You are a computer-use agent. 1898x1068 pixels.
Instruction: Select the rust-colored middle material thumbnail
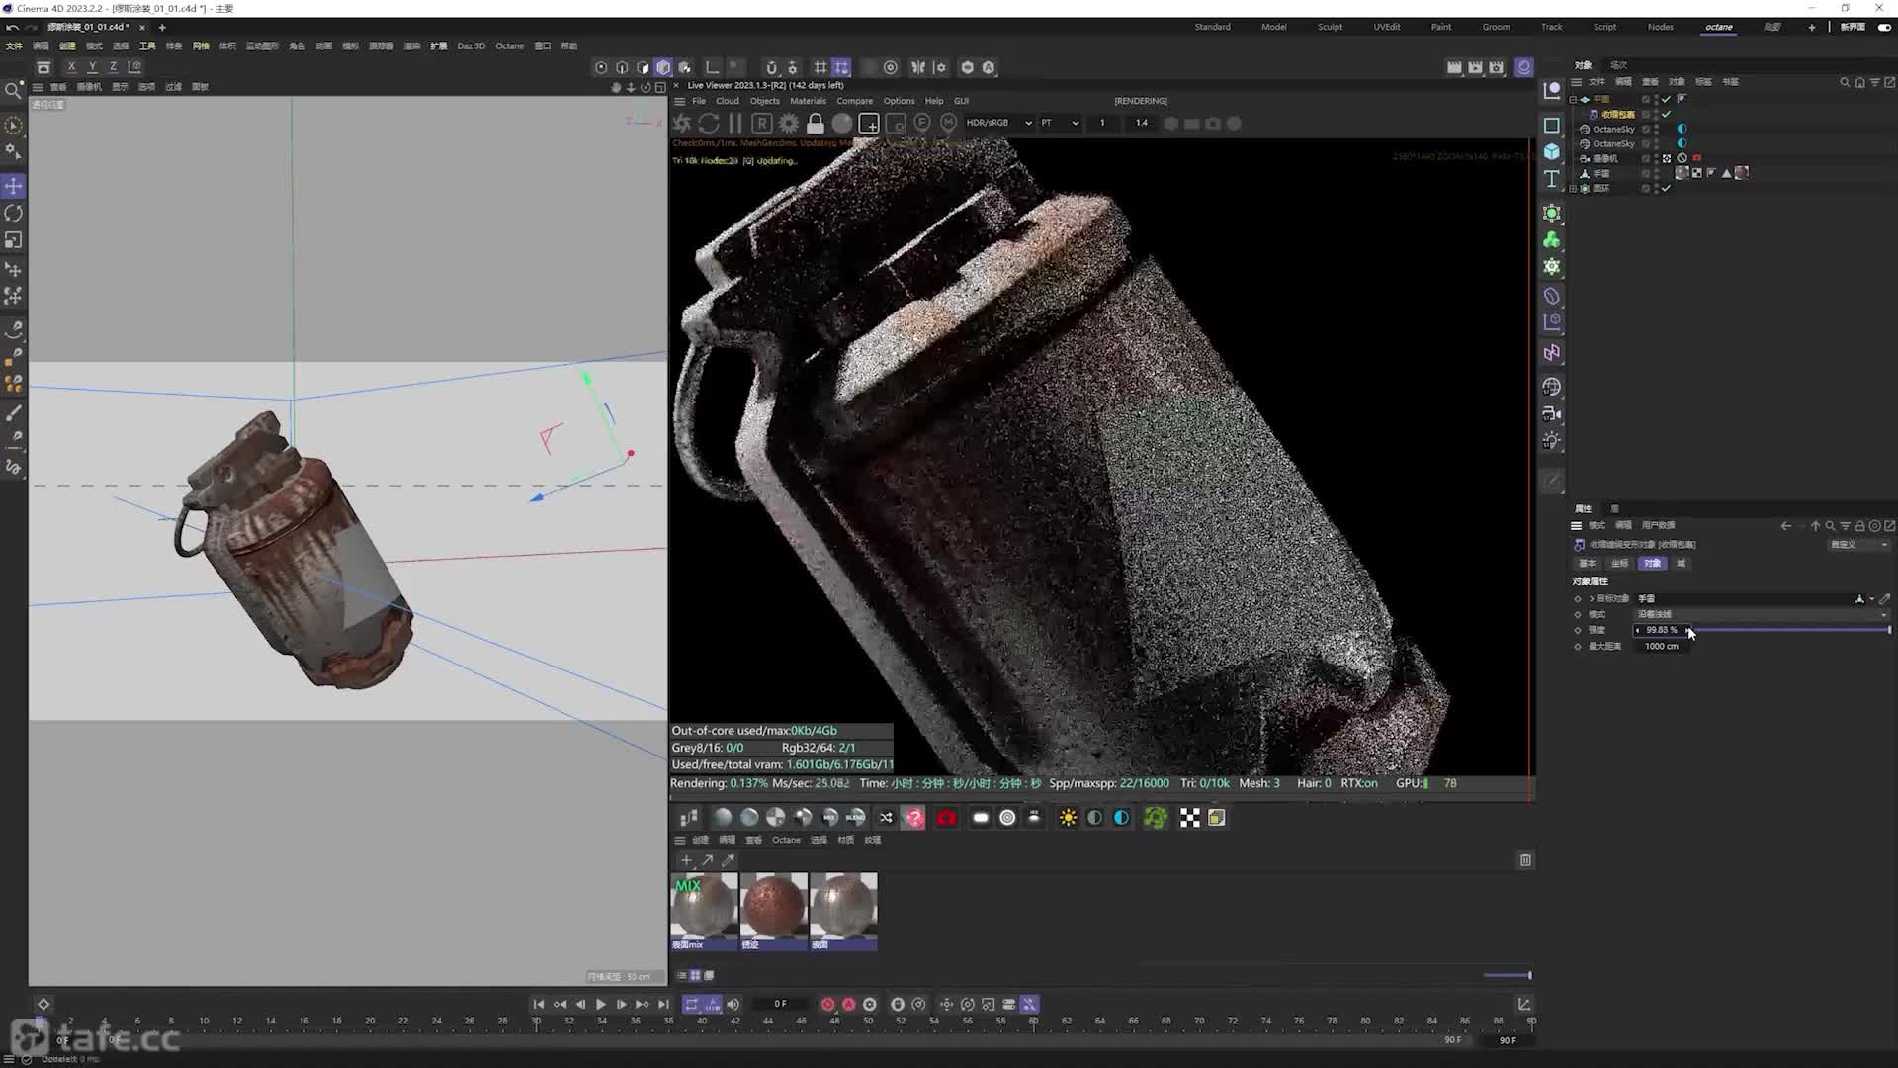(x=774, y=911)
